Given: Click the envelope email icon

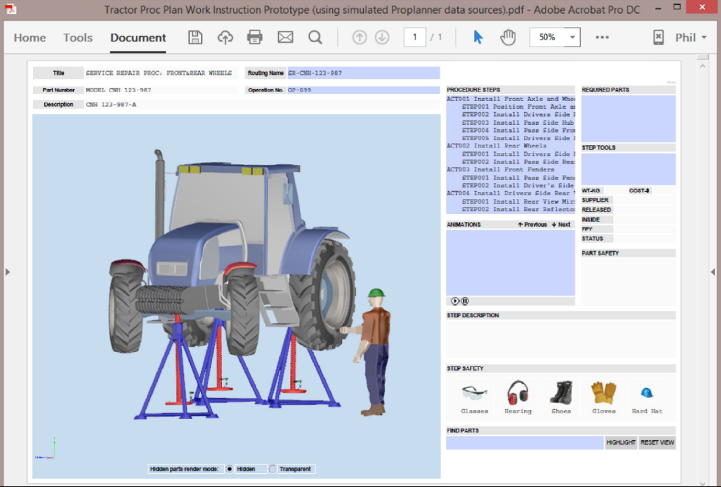Looking at the screenshot, I should pyautogui.click(x=285, y=38).
